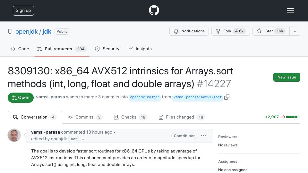Star the jdk repository

coord(271,31)
